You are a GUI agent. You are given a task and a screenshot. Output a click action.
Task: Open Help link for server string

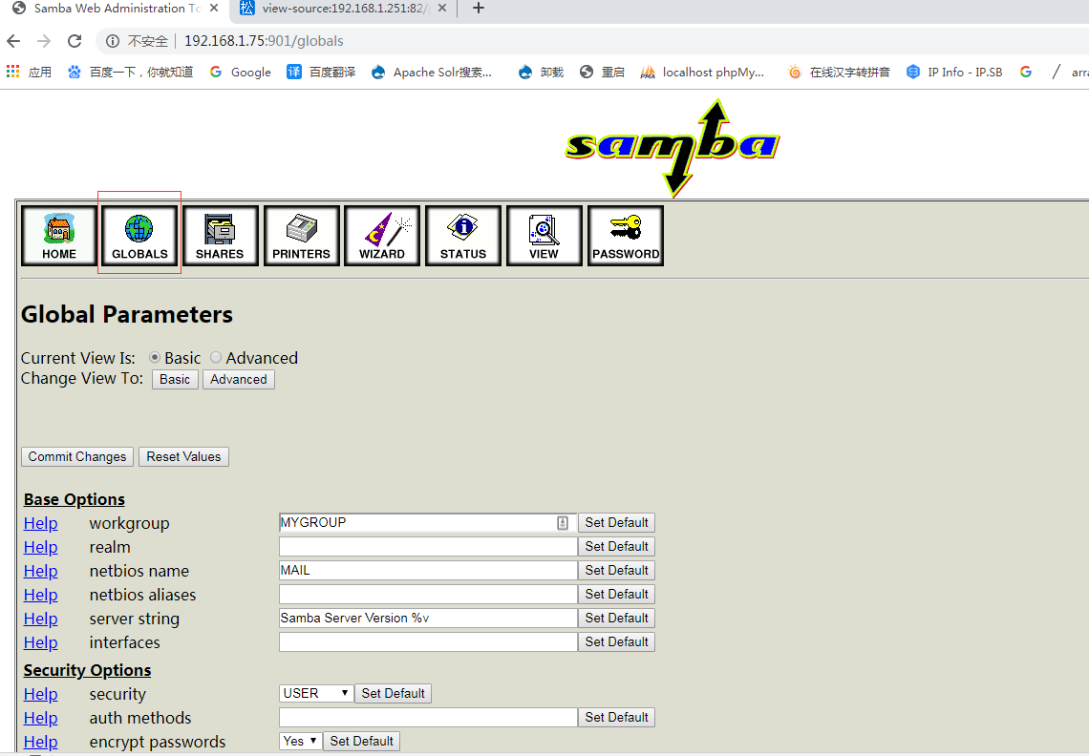click(x=40, y=619)
